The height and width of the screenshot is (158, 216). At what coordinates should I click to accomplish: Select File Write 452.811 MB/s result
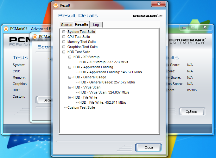tap(103, 102)
